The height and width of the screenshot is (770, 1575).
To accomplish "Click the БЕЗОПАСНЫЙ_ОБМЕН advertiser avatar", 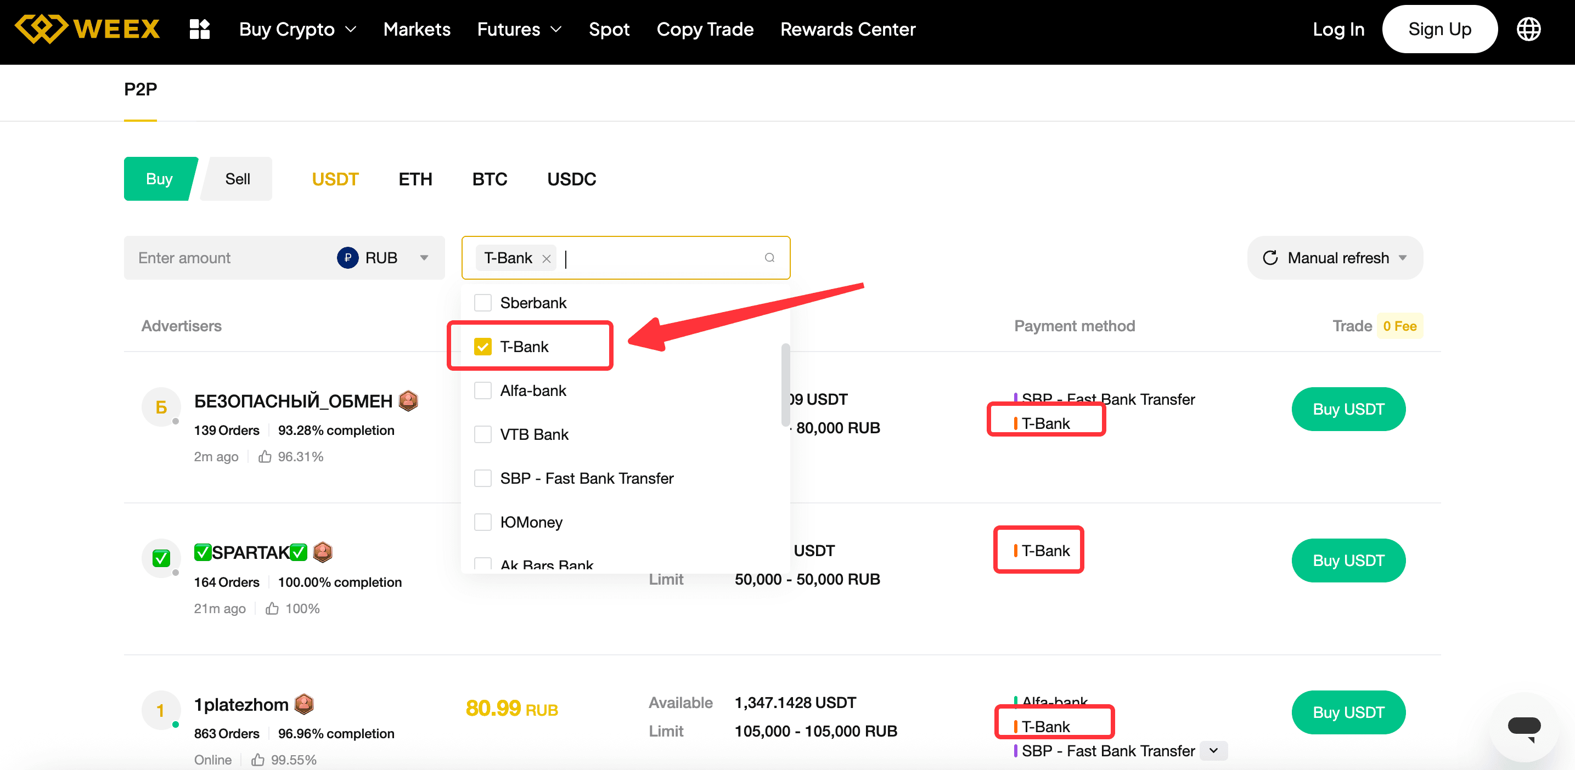I will pos(161,407).
